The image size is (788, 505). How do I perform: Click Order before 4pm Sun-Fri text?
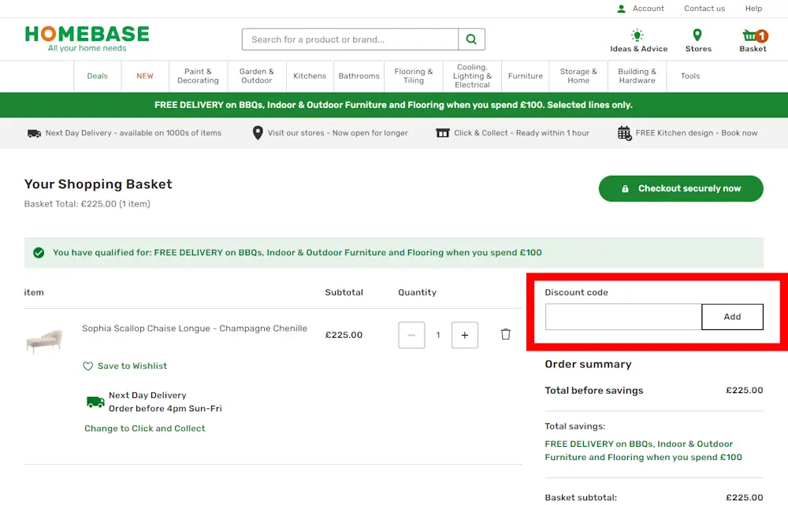click(165, 409)
